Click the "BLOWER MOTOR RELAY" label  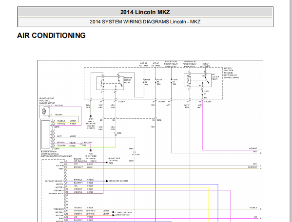click(x=128, y=80)
